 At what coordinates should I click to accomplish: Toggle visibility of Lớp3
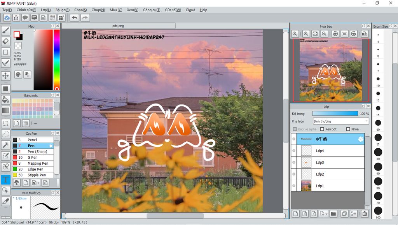click(x=294, y=162)
